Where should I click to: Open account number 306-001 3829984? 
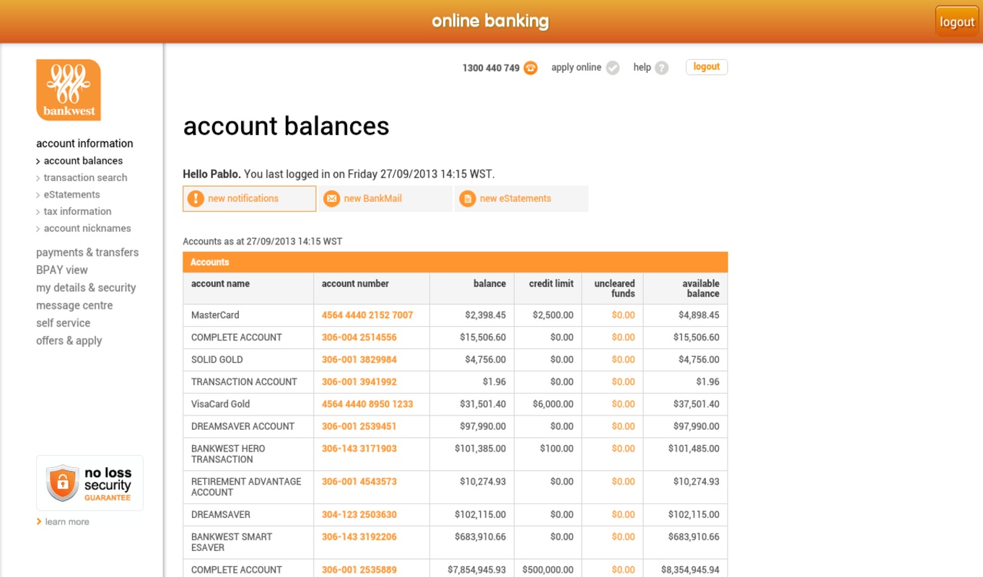359,360
